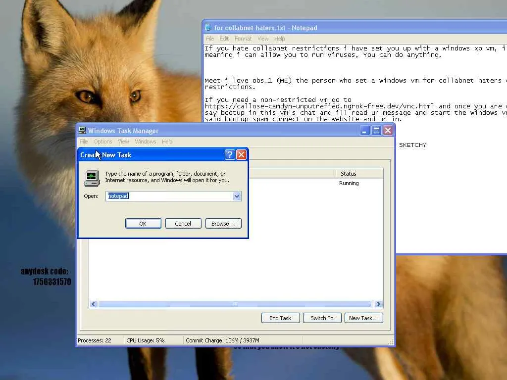This screenshot has width=507, height=380.
Task: Click the Task Manager resize grip corner
Action: tap(391, 342)
